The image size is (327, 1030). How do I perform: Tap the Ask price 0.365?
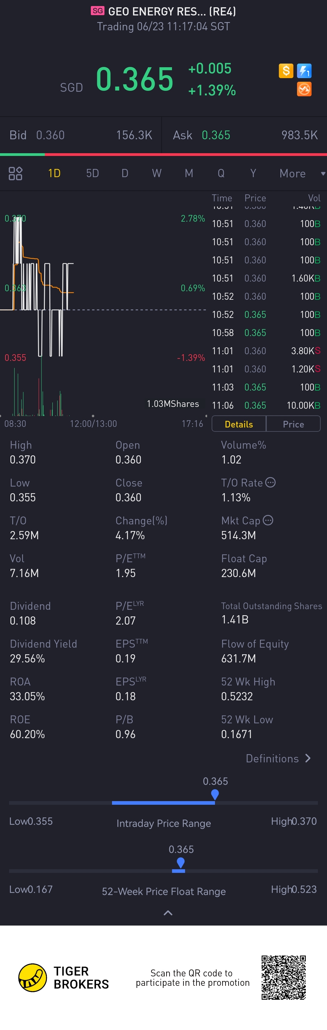[x=216, y=135]
